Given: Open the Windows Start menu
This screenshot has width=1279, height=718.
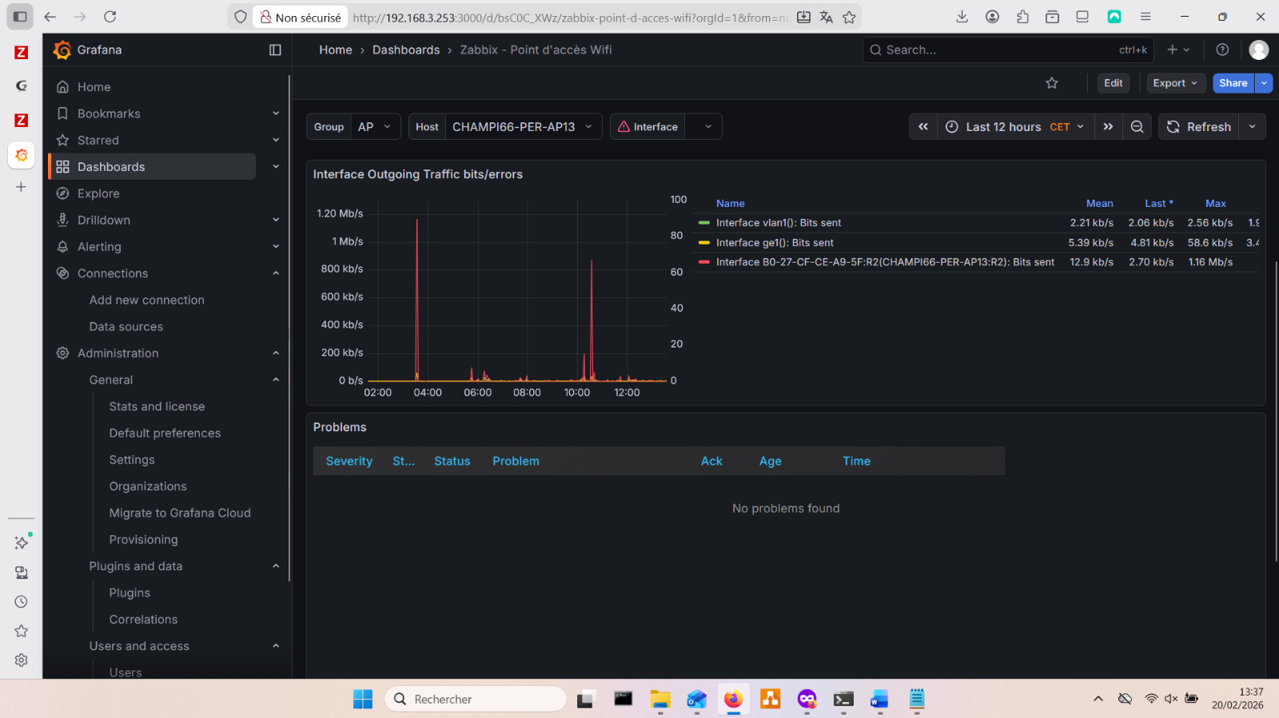Looking at the screenshot, I should click(363, 699).
